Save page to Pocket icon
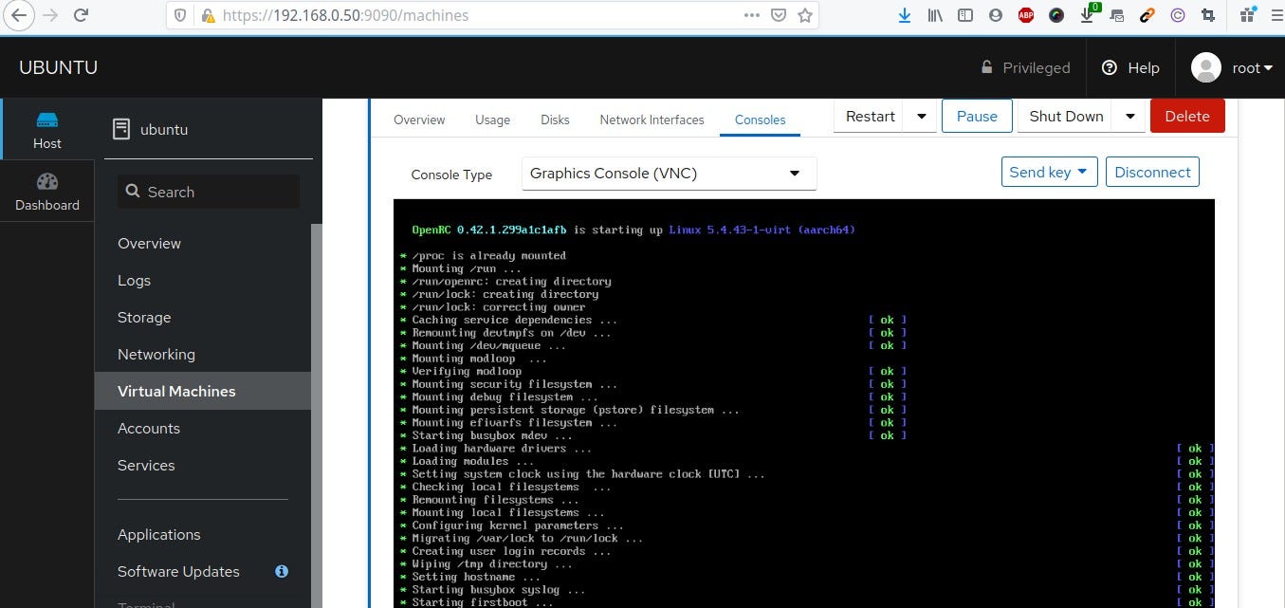Viewport: 1285px width, 608px height. click(x=778, y=15)
